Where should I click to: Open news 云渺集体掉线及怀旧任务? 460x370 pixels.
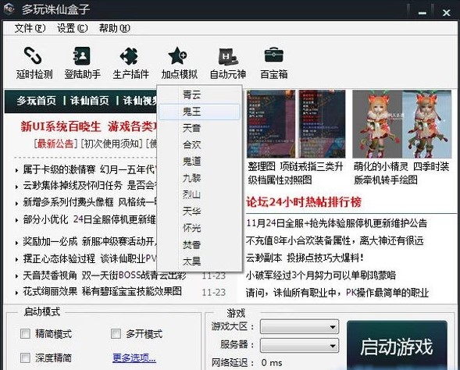[x=90, y=185]
